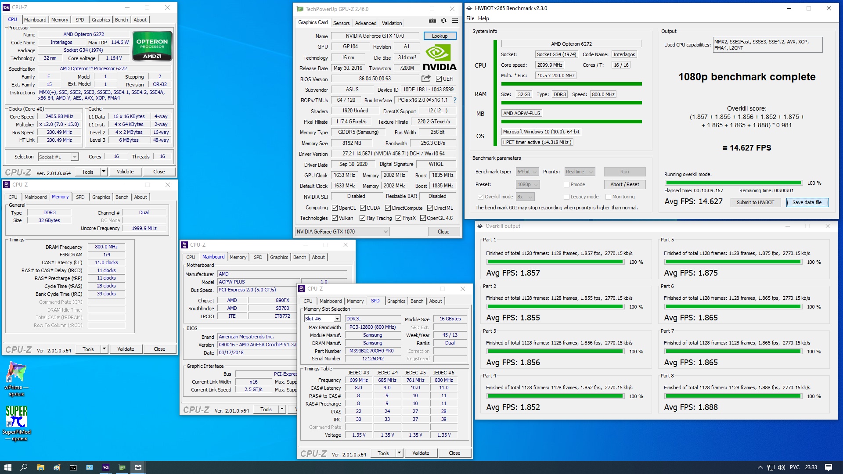Click the GPU-Z icon in the taskbar
This screenshot has width=843, height=474.
coord(122,467)
